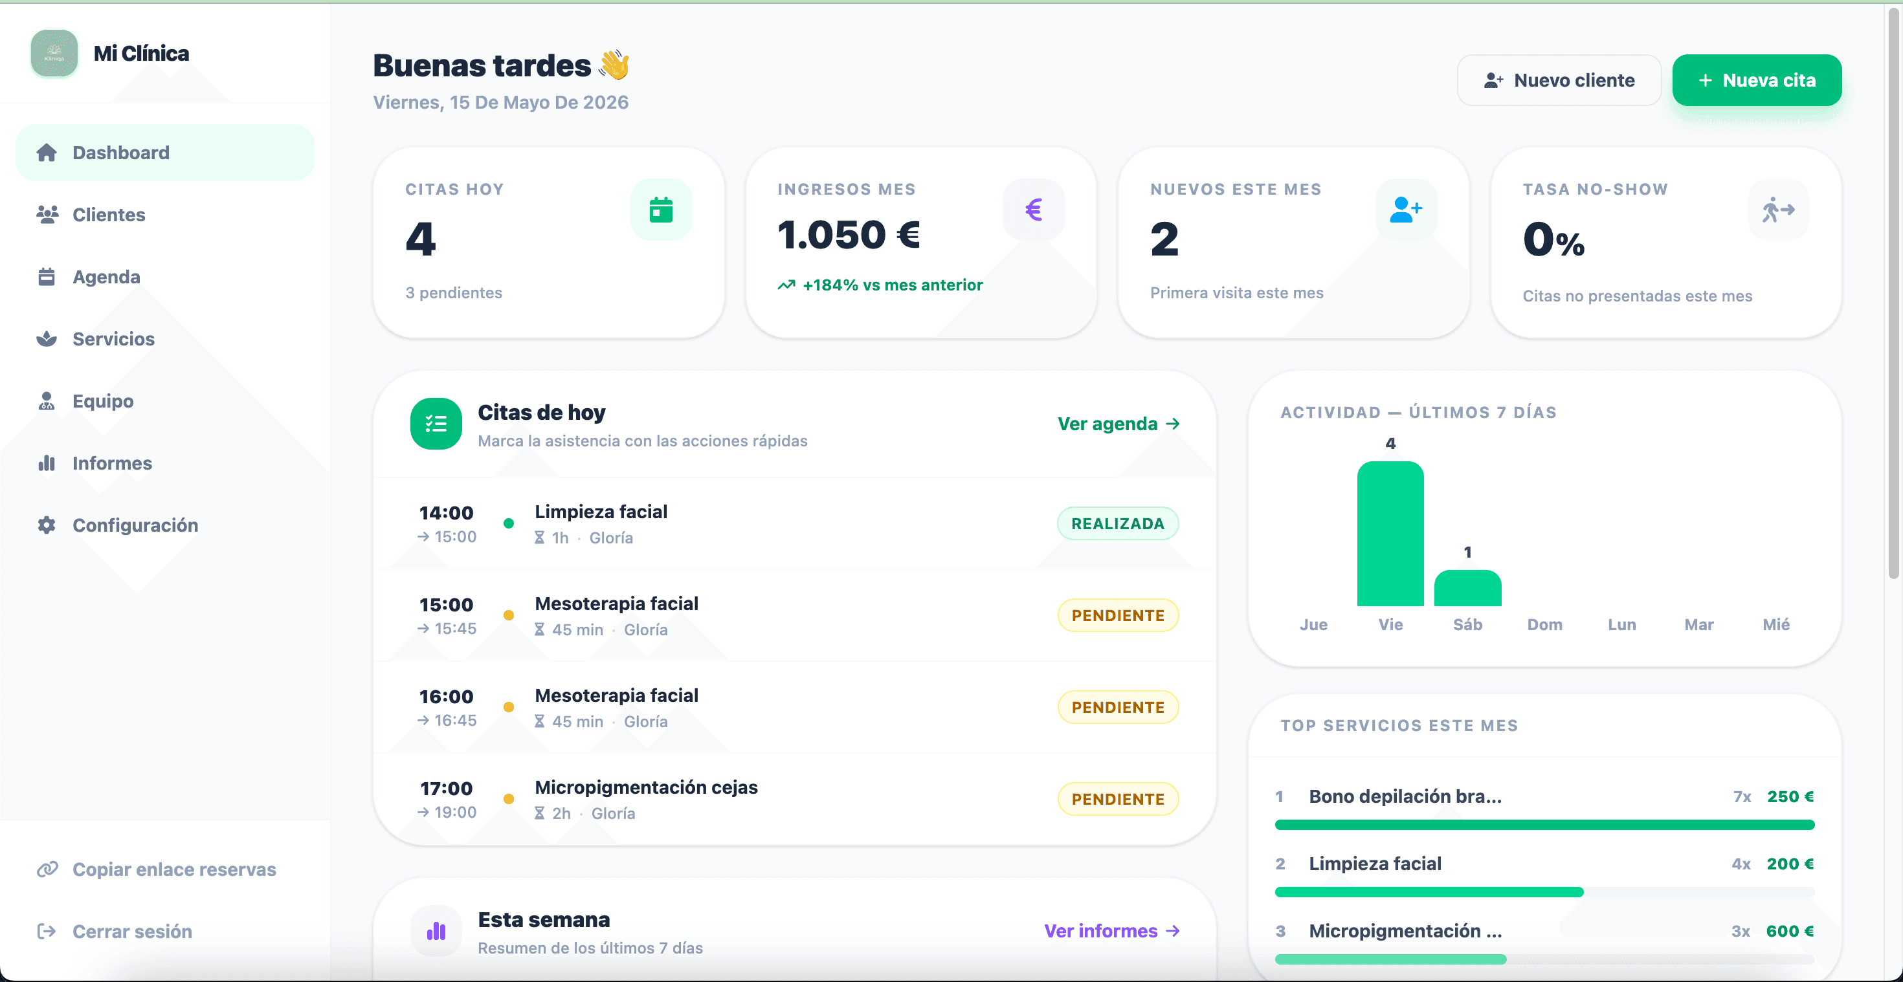Click the Servicios lotus icon

(47, 339)
